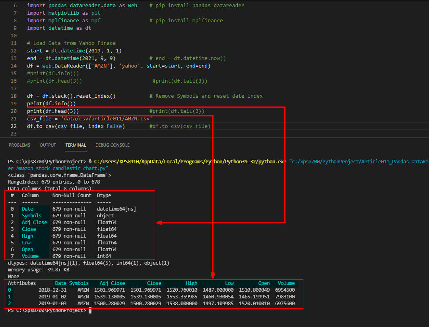Click the 'end = dt.datetime(2021, 9, 9)' assignment
This screenshot has width=429, height=327.
[71, 58]
